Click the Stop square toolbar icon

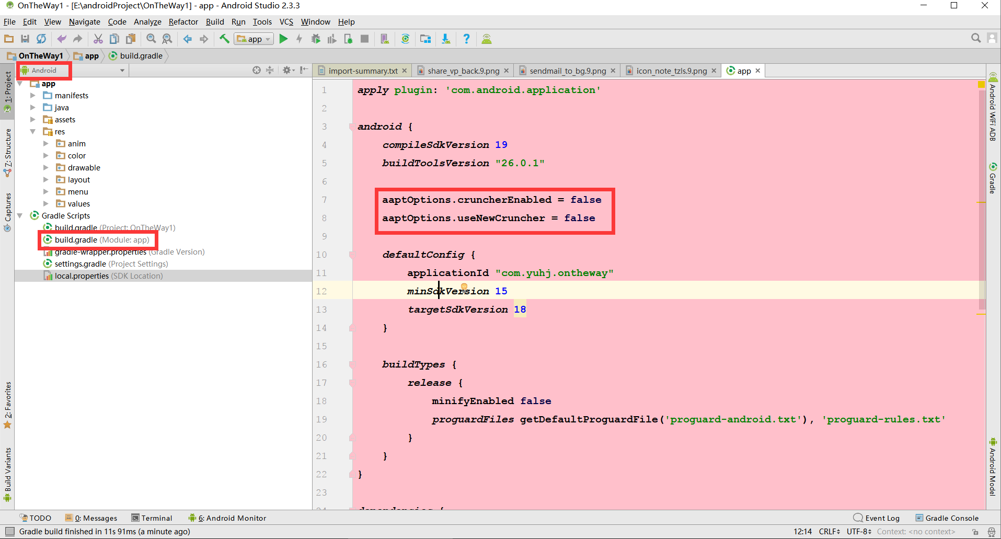(365, 39)
